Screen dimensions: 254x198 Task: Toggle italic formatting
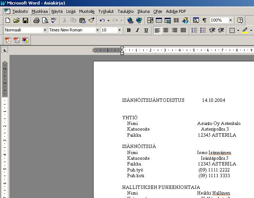coord(137,30)
